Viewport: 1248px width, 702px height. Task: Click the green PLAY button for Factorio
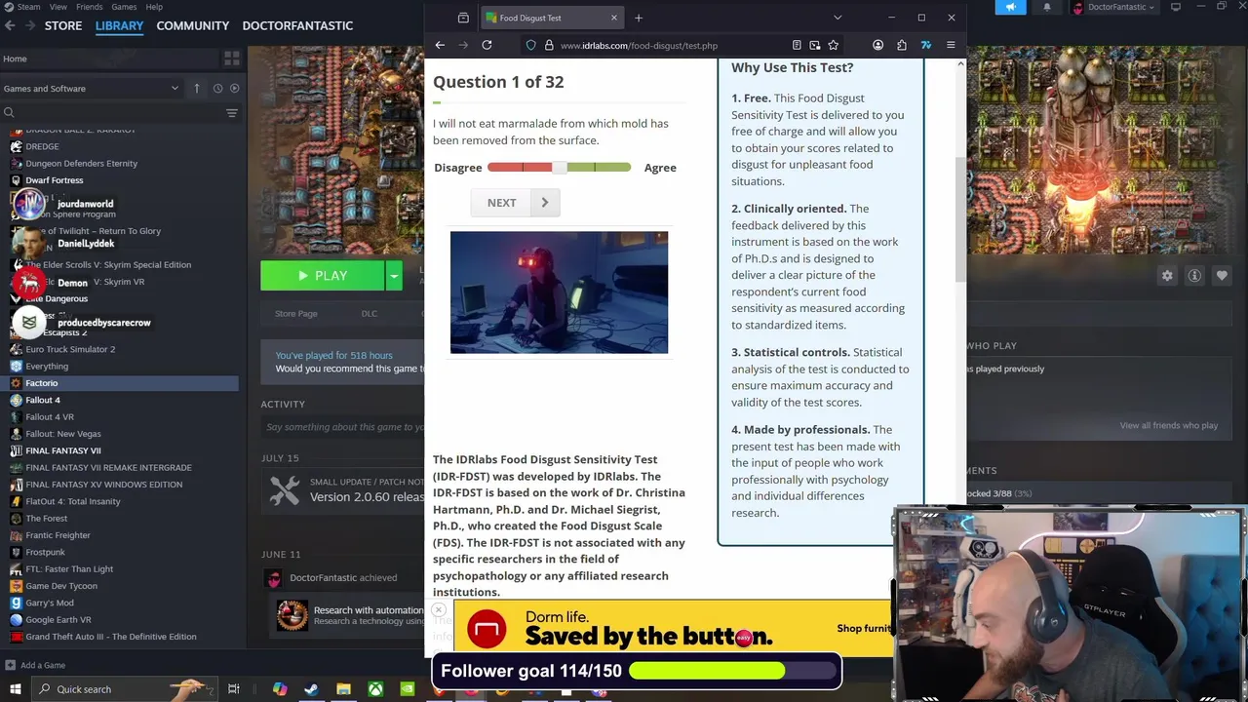[x=323, y=276]
